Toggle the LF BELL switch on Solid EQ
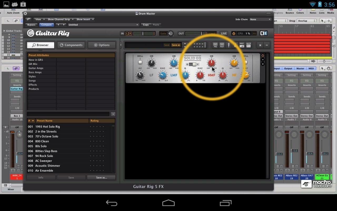337x211 pixels. click(x=140, y=62)
